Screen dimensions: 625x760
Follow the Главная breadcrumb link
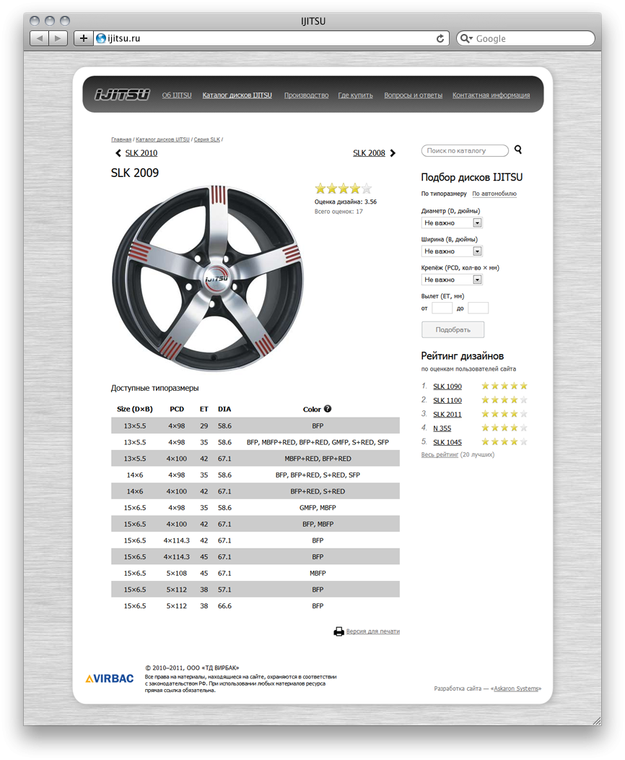(x=121, y=139)
